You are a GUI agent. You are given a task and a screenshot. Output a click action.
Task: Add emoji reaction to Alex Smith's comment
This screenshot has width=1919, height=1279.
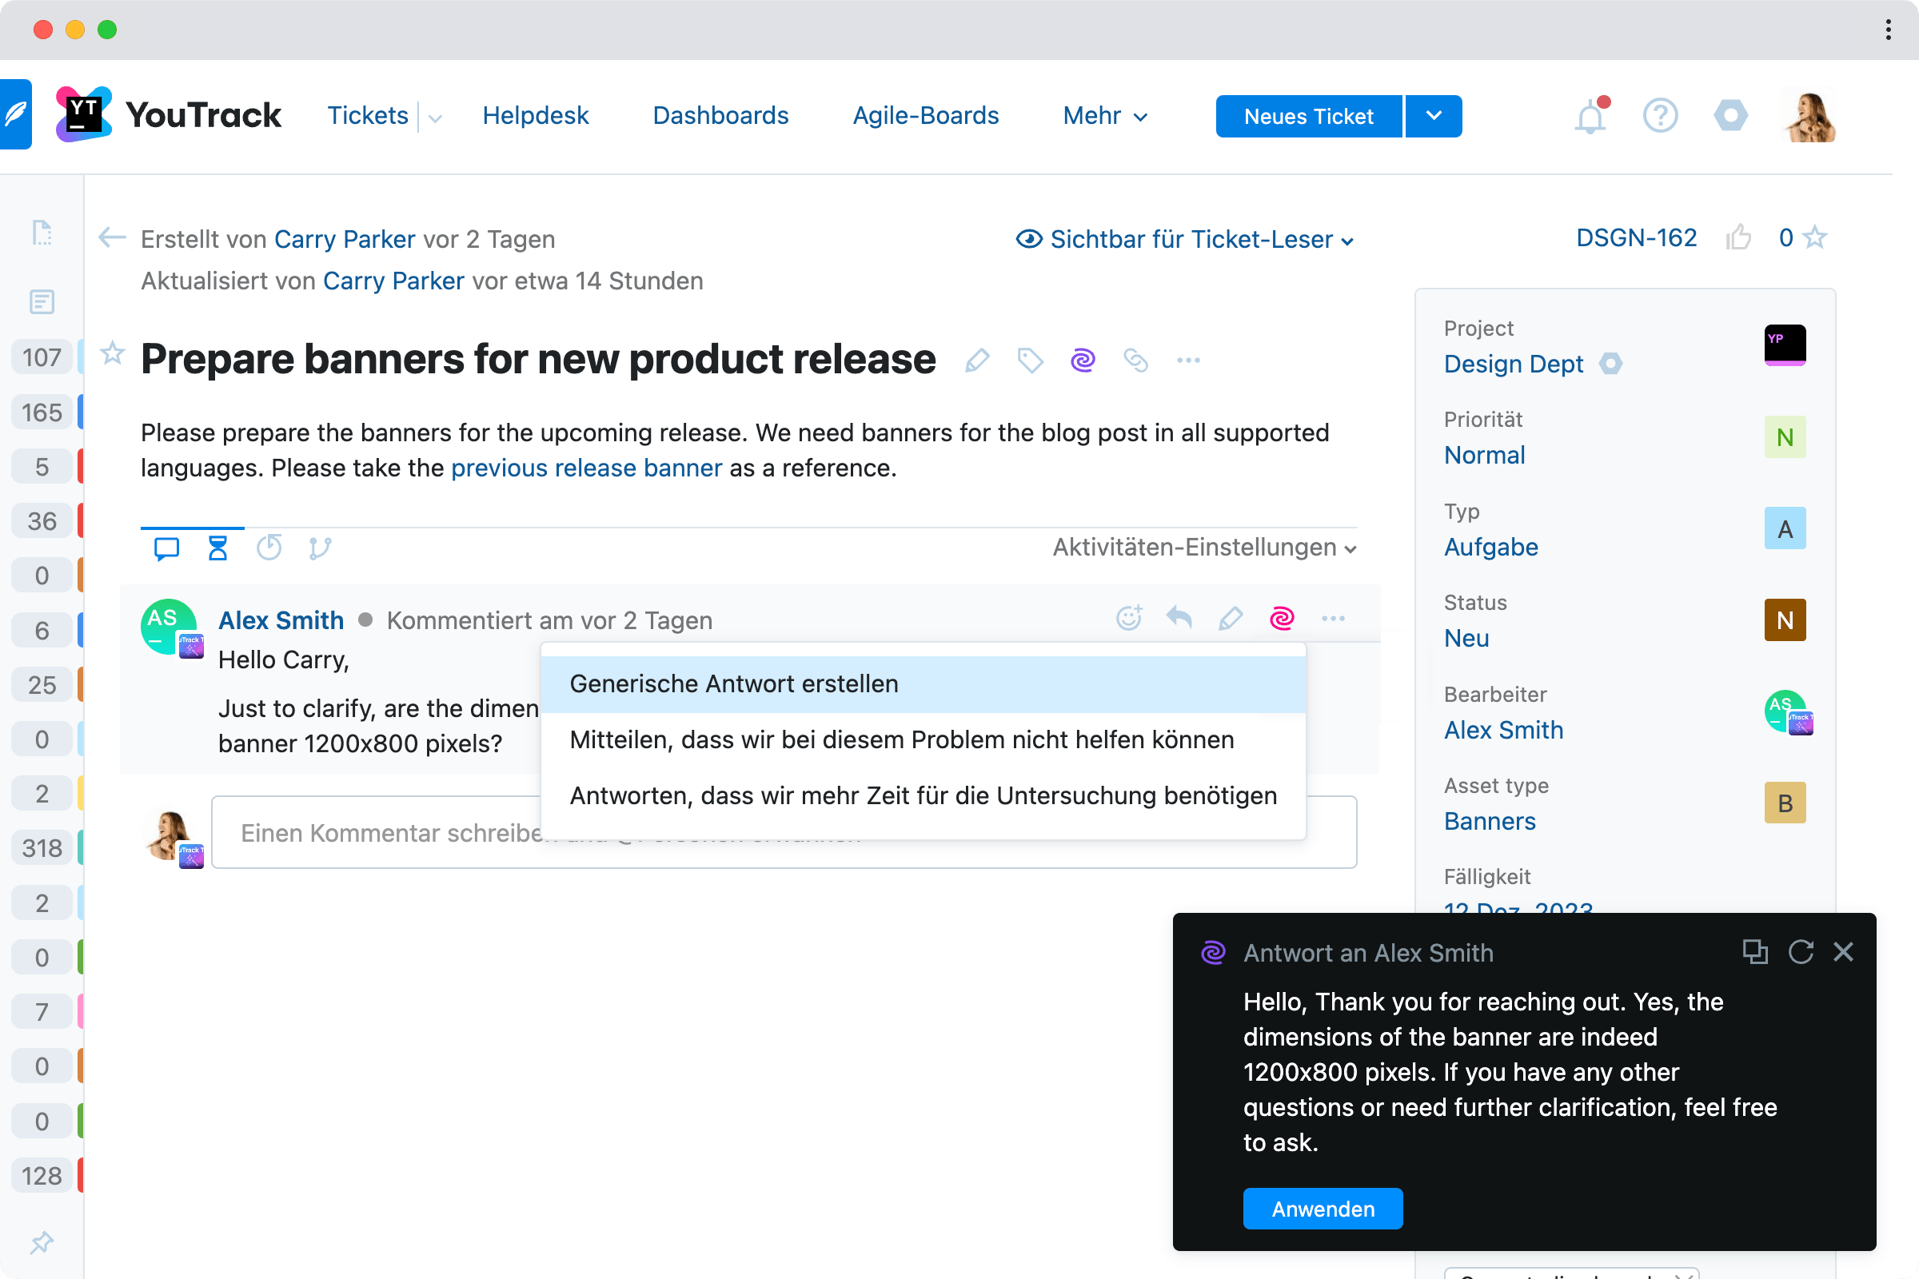(1128, 618)
